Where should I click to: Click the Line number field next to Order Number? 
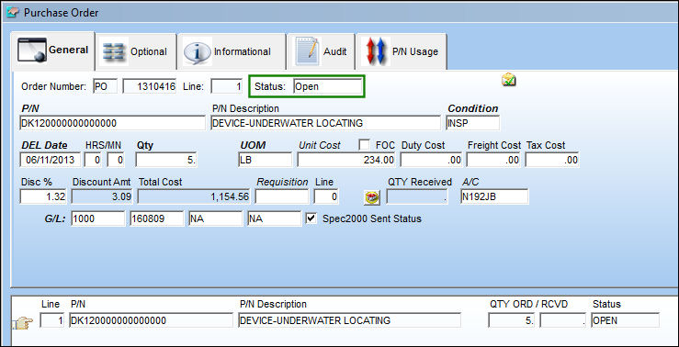tap(226, 86)
